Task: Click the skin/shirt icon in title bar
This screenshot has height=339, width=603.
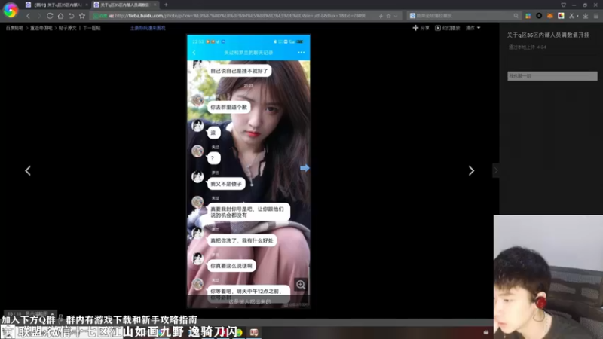Action: pyautogui.click(x=563, y=5)
